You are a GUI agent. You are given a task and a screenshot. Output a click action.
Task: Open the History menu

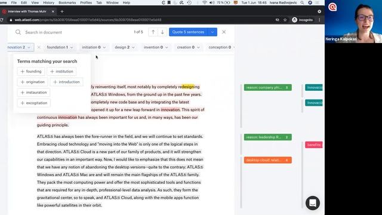pyautogui.click(x=48, y=2)
